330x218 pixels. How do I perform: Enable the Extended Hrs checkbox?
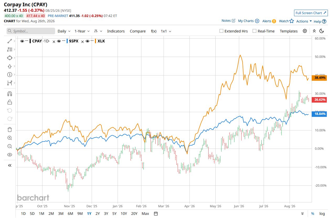coord(221,31)
